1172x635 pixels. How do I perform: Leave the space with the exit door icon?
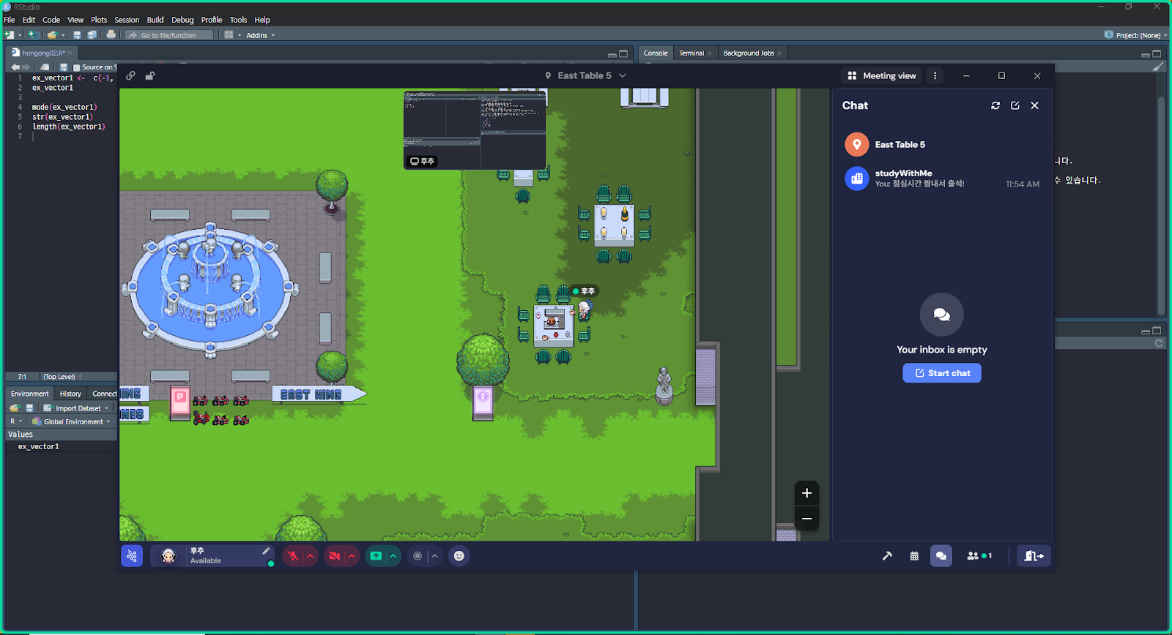pos(1034,556)
